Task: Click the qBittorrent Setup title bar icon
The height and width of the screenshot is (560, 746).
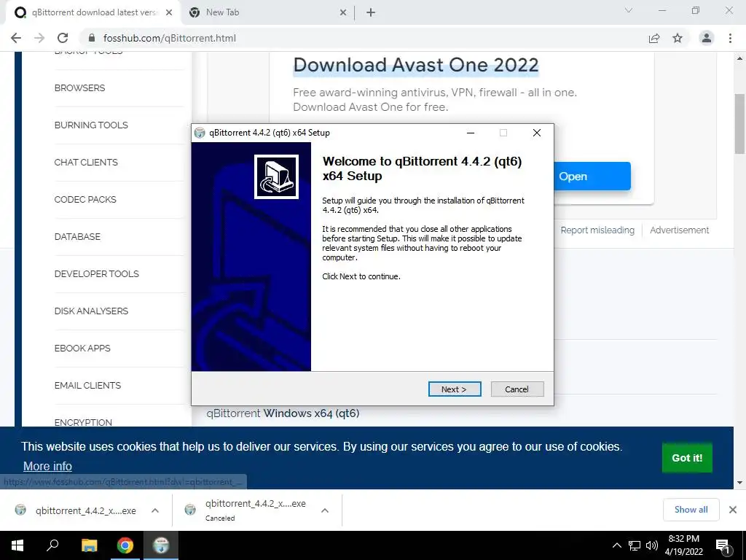Action: (200, 133)
